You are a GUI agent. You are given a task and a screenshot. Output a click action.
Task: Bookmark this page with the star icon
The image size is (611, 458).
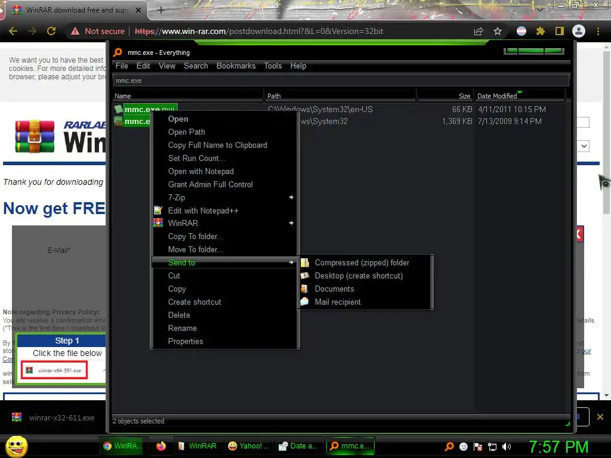pyautogui.click(x=497, y=31)
